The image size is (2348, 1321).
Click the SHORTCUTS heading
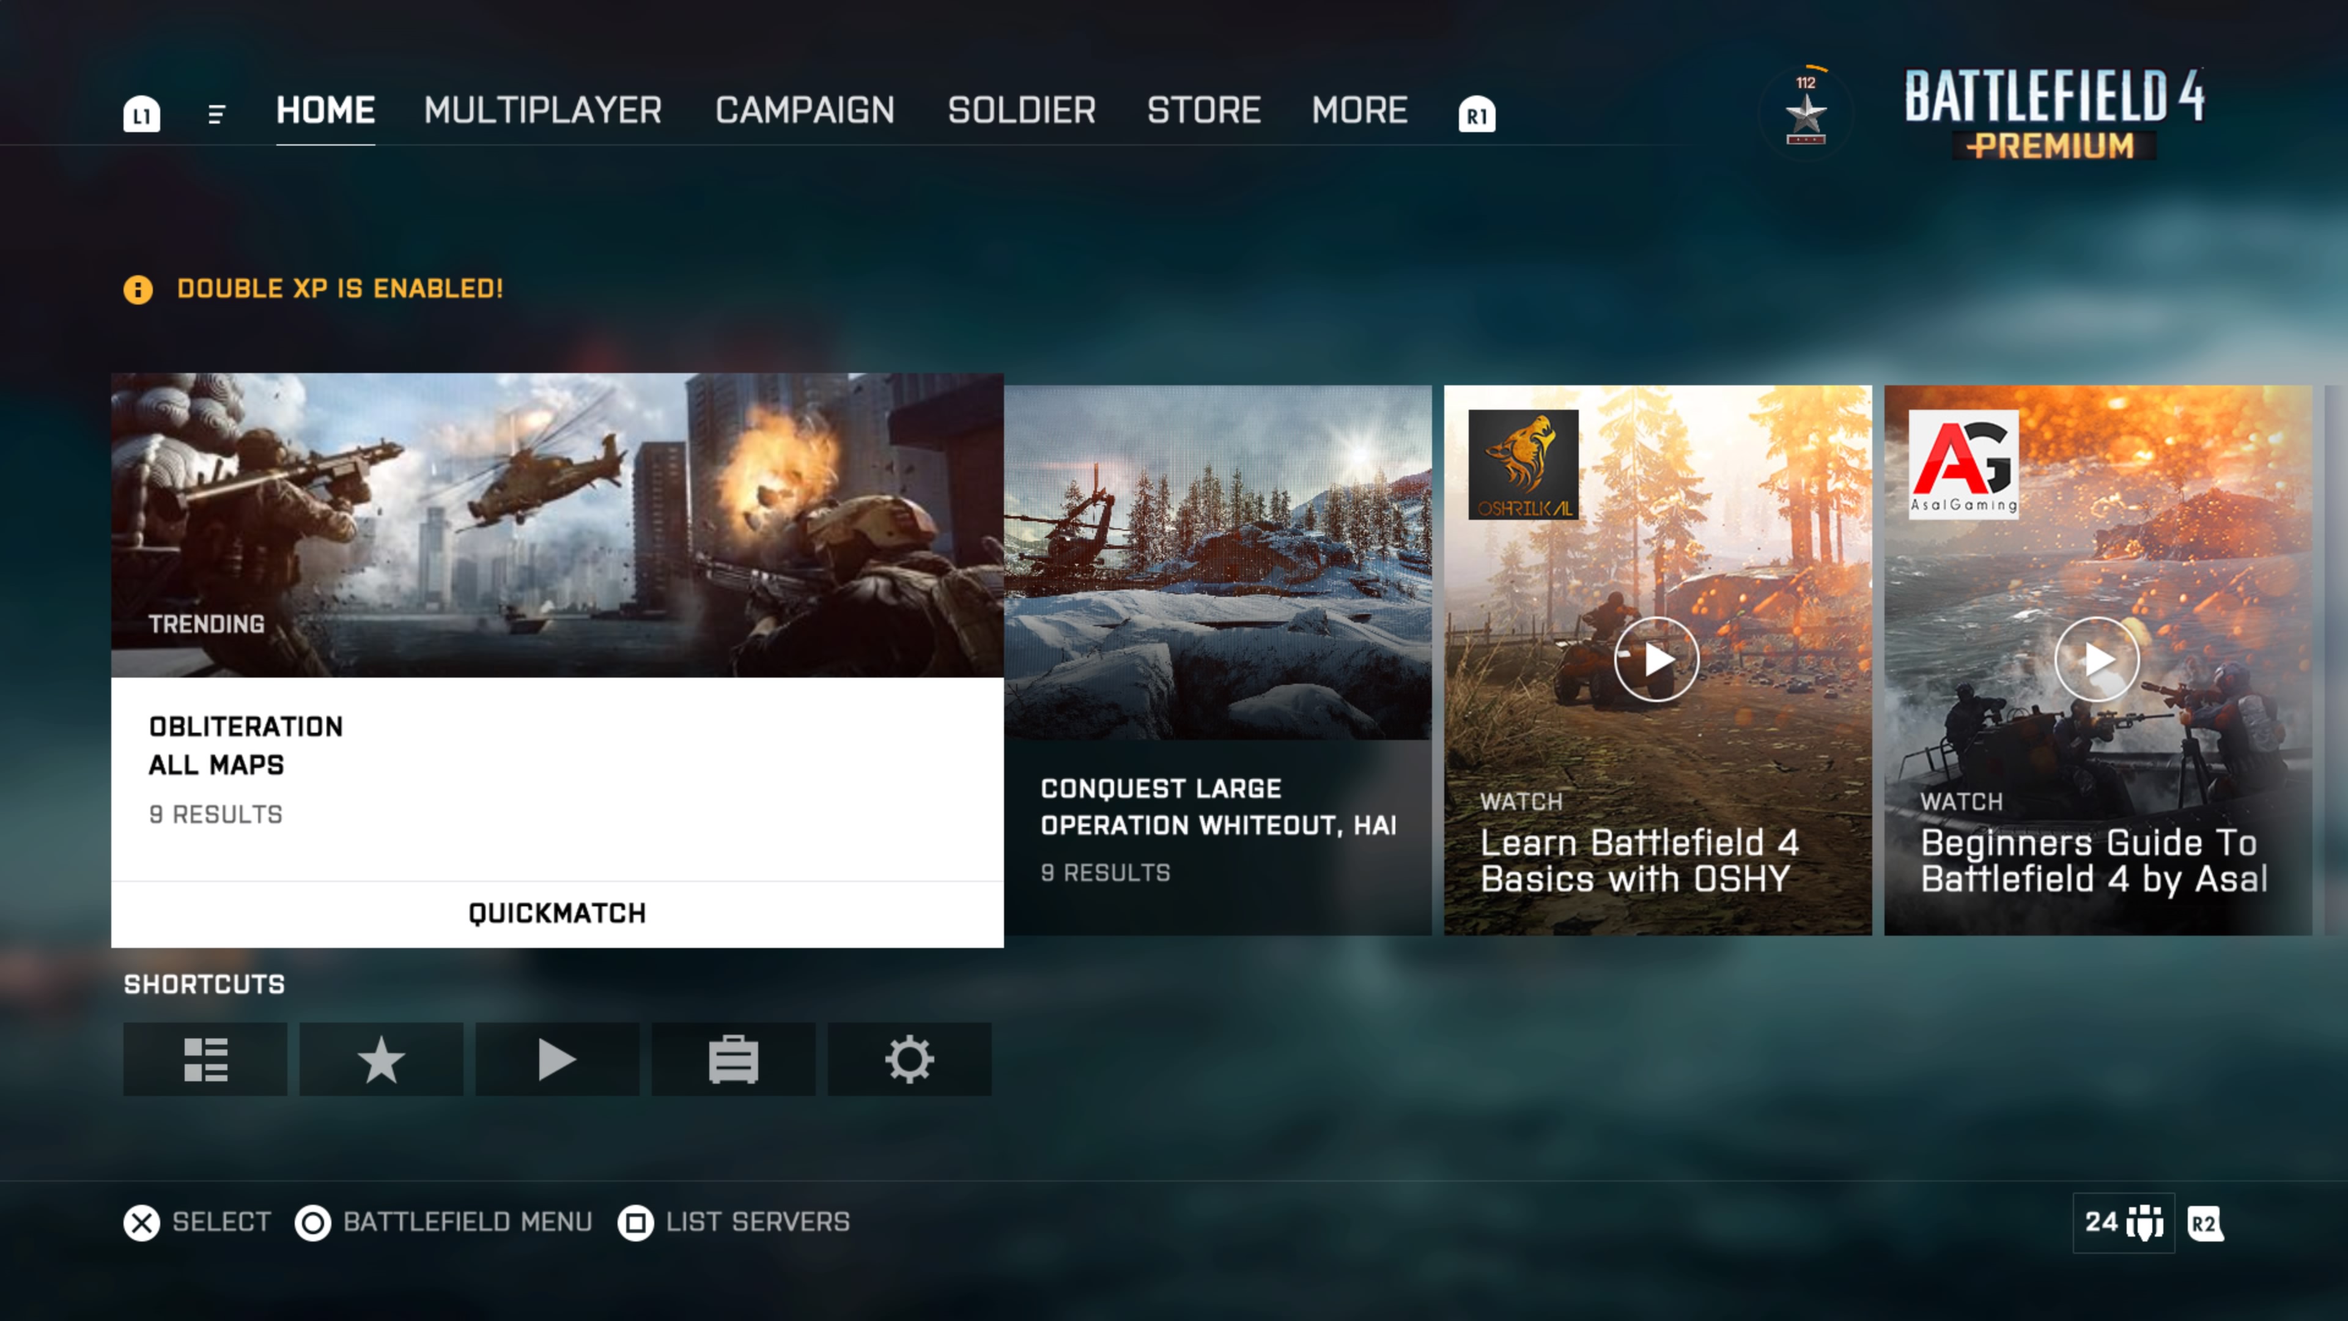click(204, 985)
